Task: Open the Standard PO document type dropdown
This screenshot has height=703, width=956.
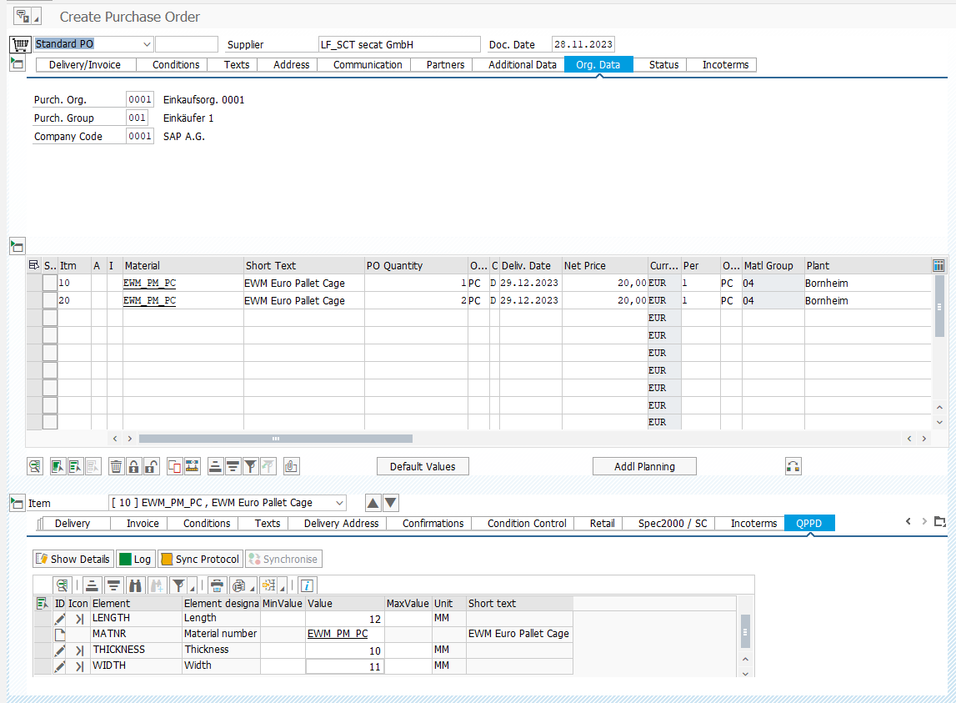Action: 147,44
